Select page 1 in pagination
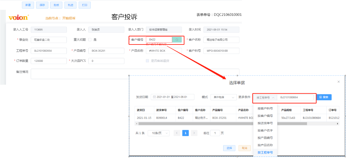The image size is (347, 158). point(186,133)
